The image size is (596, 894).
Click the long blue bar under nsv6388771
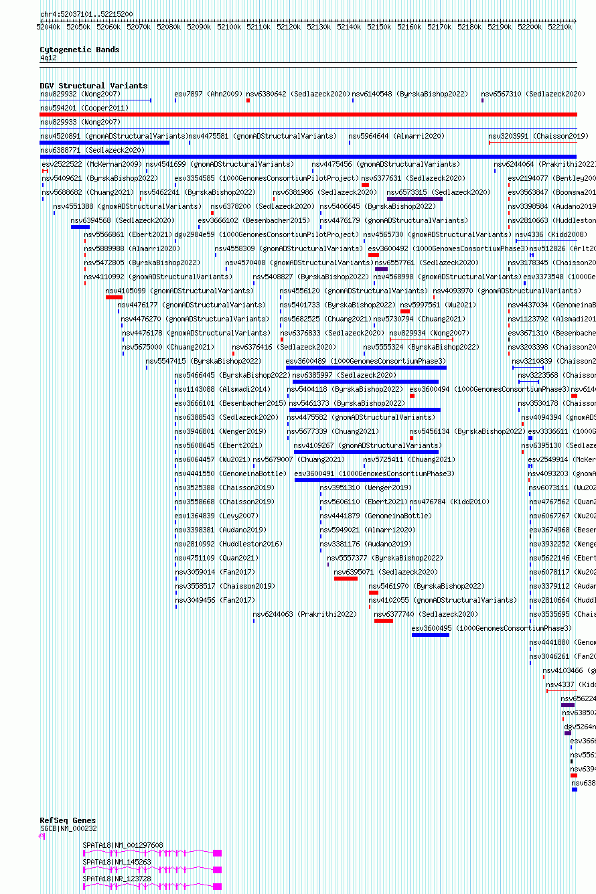click(308, 157)
